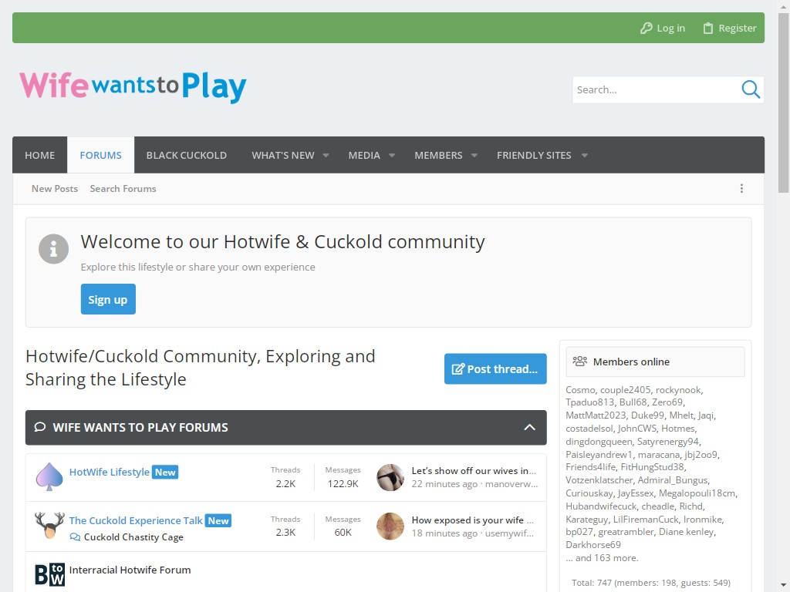790x592 pixels.
Task: Click the scrollbar up arrow
Action: coord(784,6)
